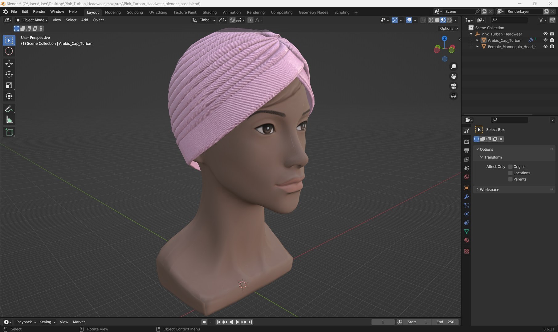
Task: Open the Playback dropdown in timeline
Action: coord(26,322)
